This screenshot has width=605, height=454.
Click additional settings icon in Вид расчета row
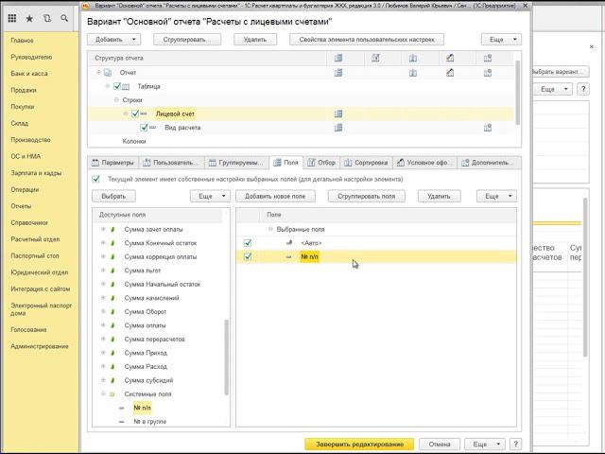point(488,128)
